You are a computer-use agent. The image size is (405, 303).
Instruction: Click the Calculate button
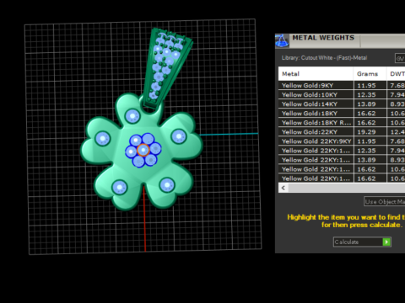(x=362, y=242)
